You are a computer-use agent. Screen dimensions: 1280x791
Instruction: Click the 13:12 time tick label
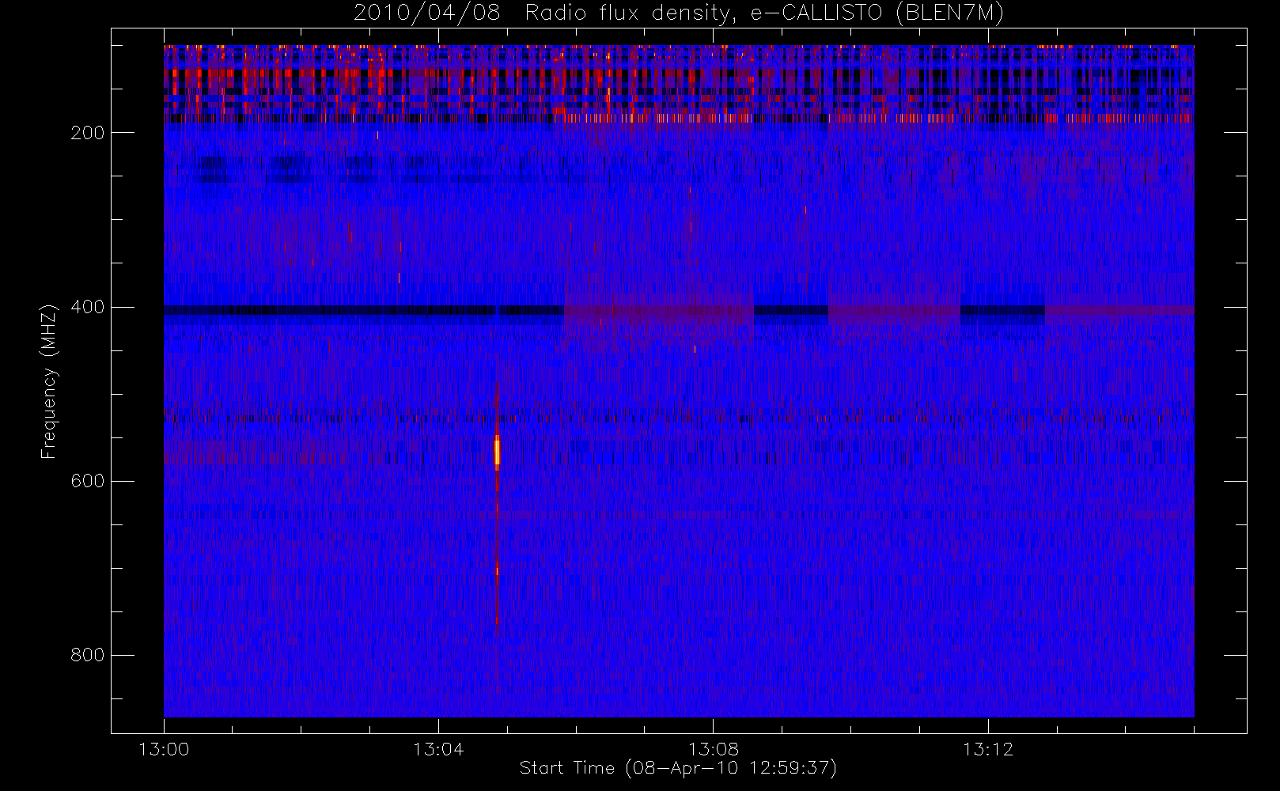[x=988, y=749]
